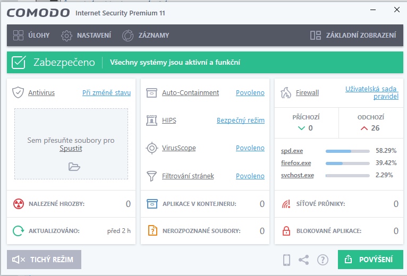Open the Úlohy menu
407x276 pixels.
pyautogui.click(x=31, y=36)
